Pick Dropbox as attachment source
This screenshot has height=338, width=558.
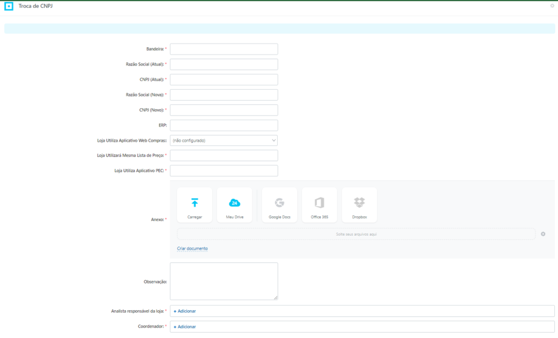tap(359, 204)
